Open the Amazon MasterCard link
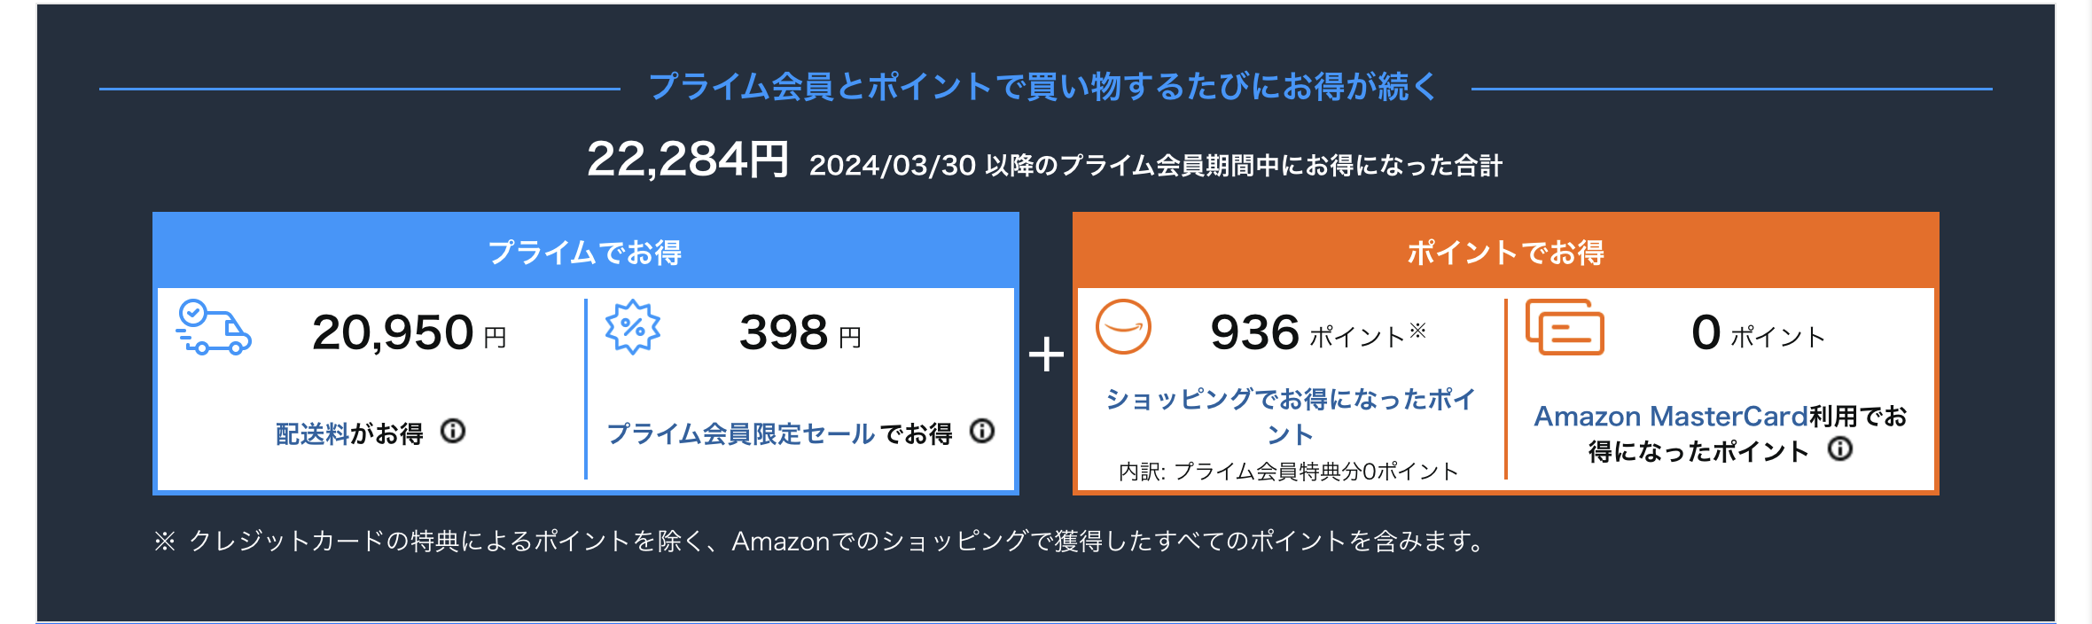This screenshot has width=2092, height=624. pyautogui.click(x=1670, y=416)
